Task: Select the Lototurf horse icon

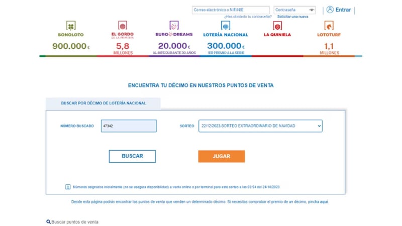Action: pos(329,25)
